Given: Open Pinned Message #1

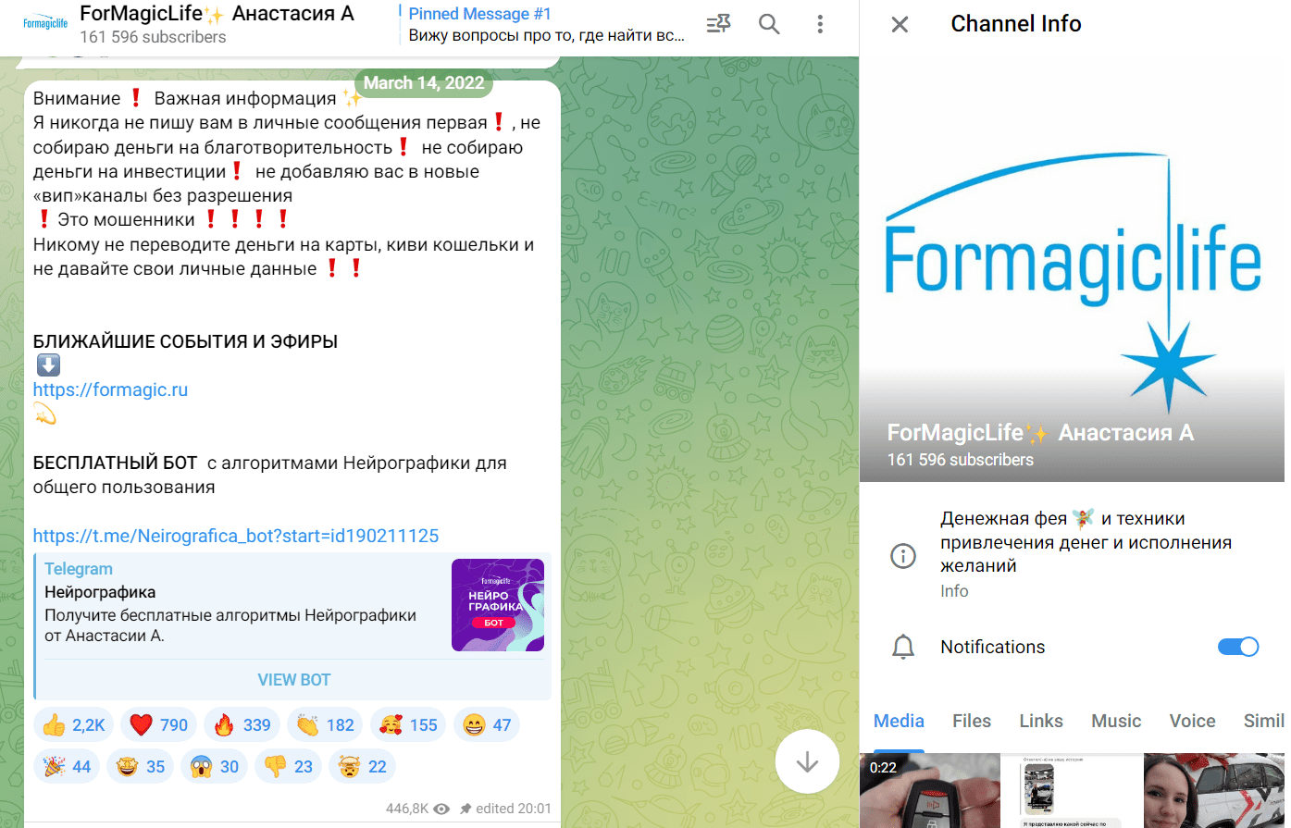Looking at the screenshot, I should (x=547, y=25).
